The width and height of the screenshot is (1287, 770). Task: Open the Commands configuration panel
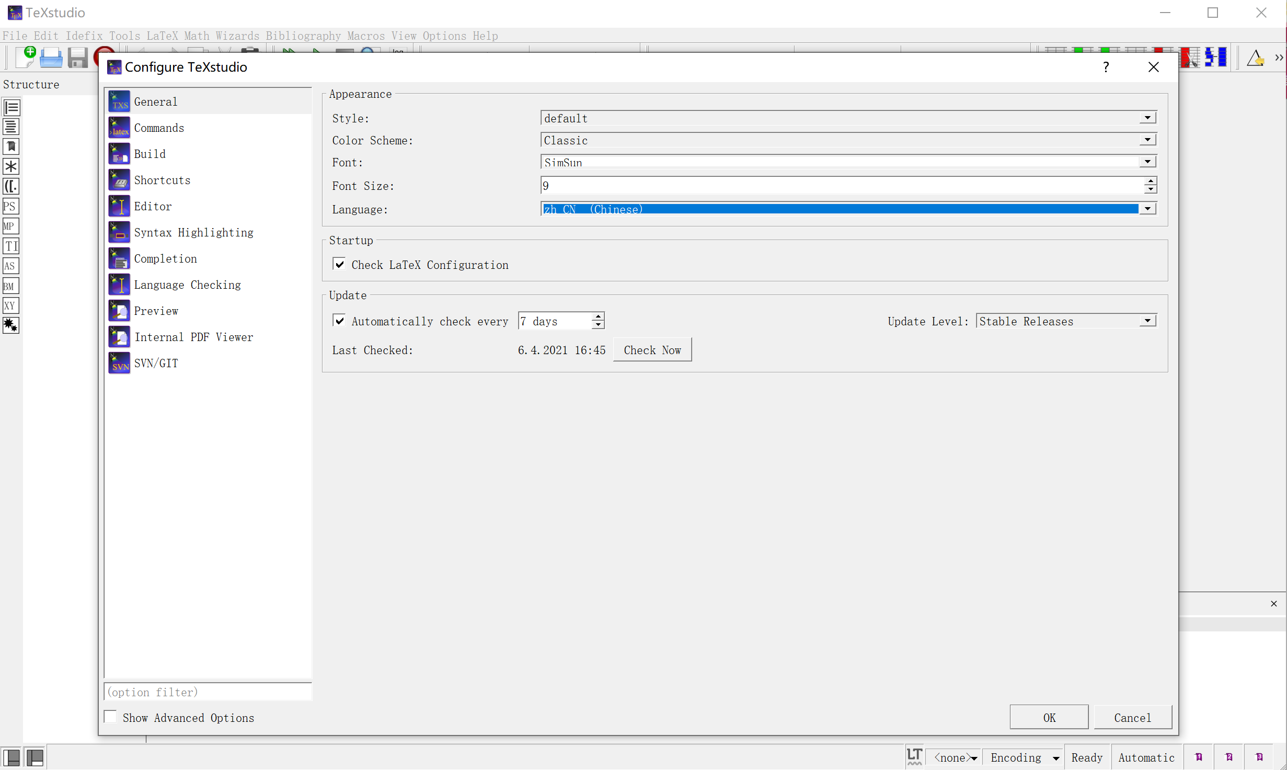point(158,128)
